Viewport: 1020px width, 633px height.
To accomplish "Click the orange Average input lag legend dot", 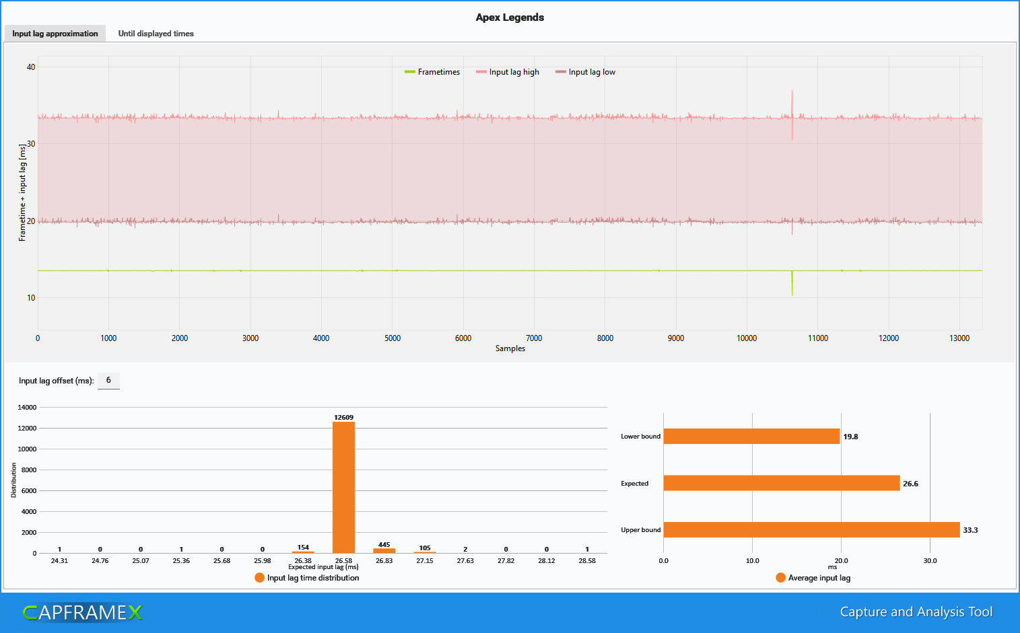I will point(780,578).
